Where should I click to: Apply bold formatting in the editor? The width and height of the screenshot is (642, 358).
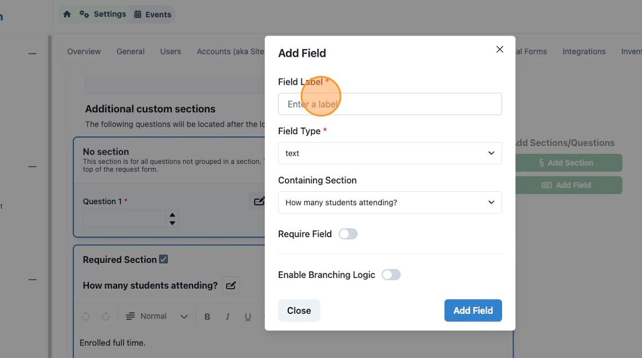207,317
